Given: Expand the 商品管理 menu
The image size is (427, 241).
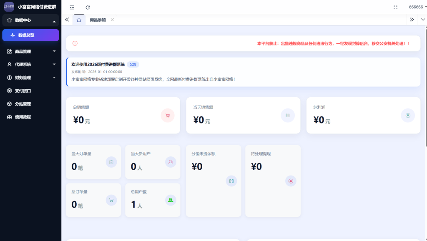Looking at the screenshot, I should 30,51.
